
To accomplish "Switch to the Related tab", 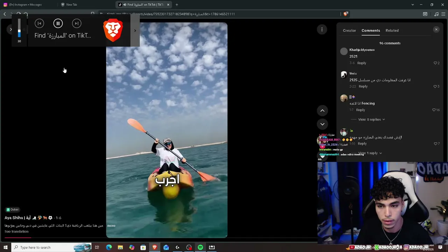I will tap(392, 30).
